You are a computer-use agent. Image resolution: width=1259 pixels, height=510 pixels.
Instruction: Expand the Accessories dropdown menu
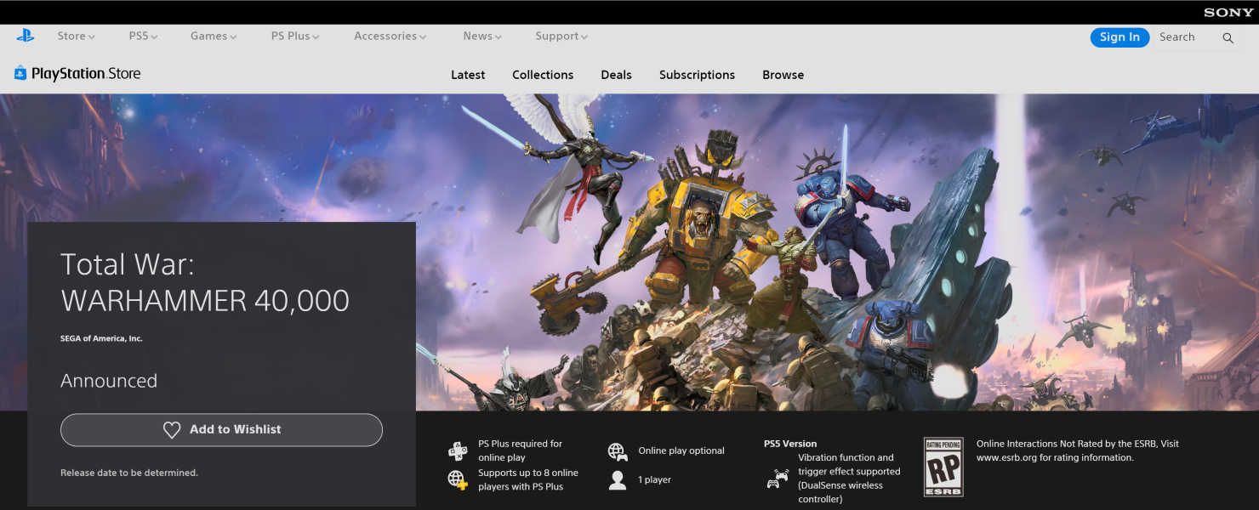tap(390, 37)
